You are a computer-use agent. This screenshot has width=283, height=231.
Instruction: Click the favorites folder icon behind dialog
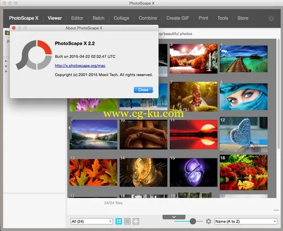pyautogui.click(x=7, y=33)
